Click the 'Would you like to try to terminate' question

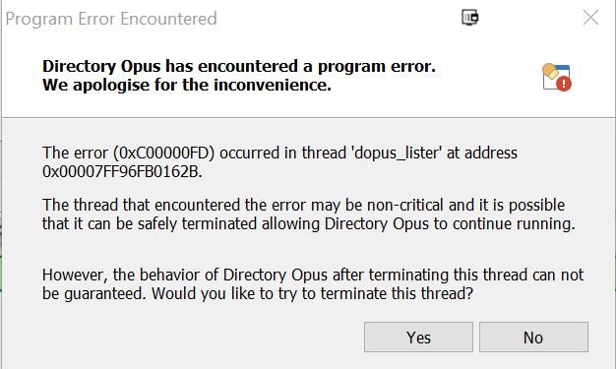[x=312, y=294]
